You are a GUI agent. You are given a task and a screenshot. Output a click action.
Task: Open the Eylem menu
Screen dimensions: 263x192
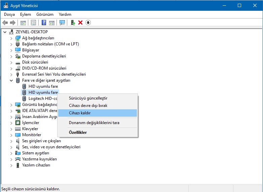25,14
